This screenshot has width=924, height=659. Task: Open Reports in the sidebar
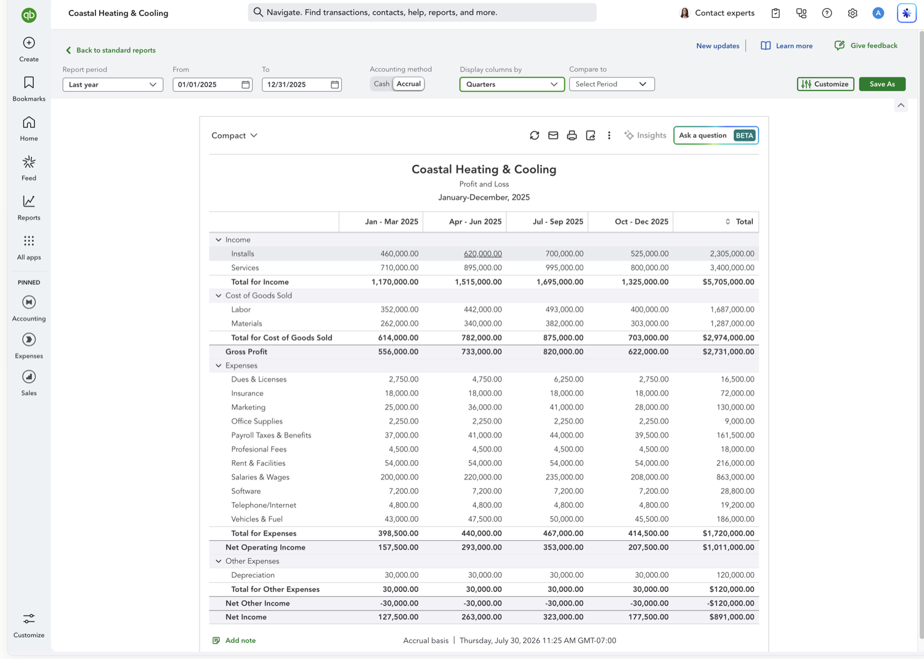29,208
